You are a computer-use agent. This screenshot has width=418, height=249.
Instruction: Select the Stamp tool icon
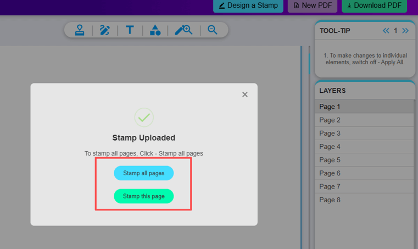coord(80,30)
